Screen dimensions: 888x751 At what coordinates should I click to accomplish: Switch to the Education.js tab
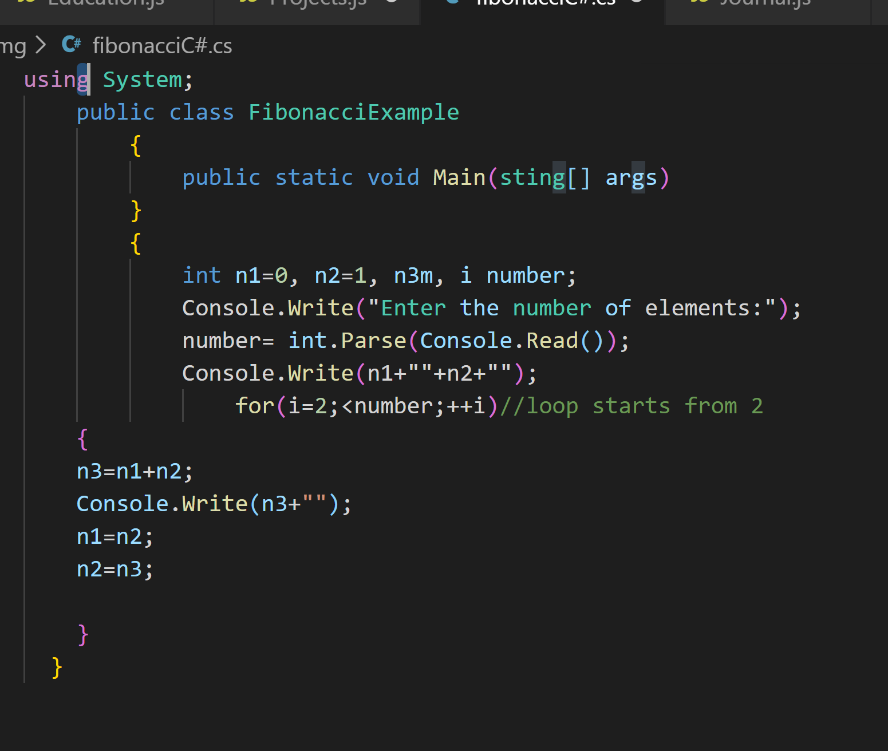coord(106,3)
